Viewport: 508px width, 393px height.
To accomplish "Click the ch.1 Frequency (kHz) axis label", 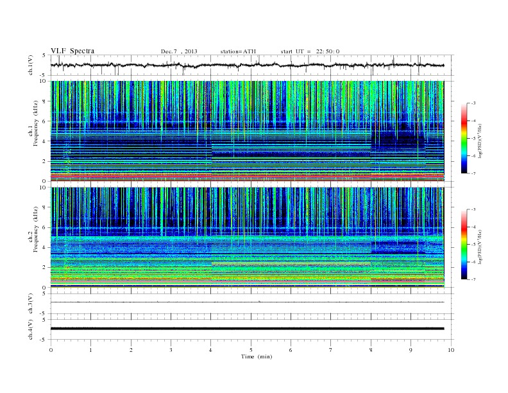I will click(x=36, y=123).
